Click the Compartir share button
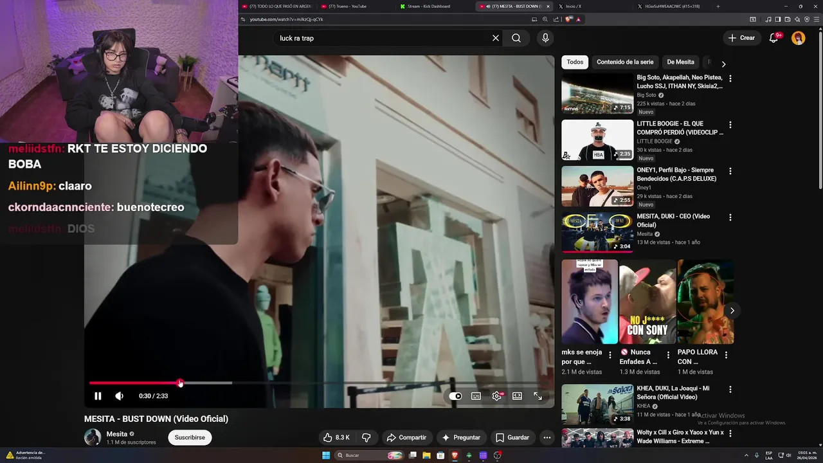This screenshot has width=823, height=463. [406, 437]
